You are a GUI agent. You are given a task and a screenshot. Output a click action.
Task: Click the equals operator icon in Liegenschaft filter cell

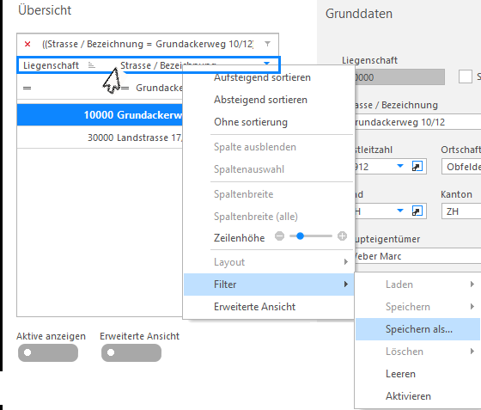pyautogui.click(x=27, y=88)
